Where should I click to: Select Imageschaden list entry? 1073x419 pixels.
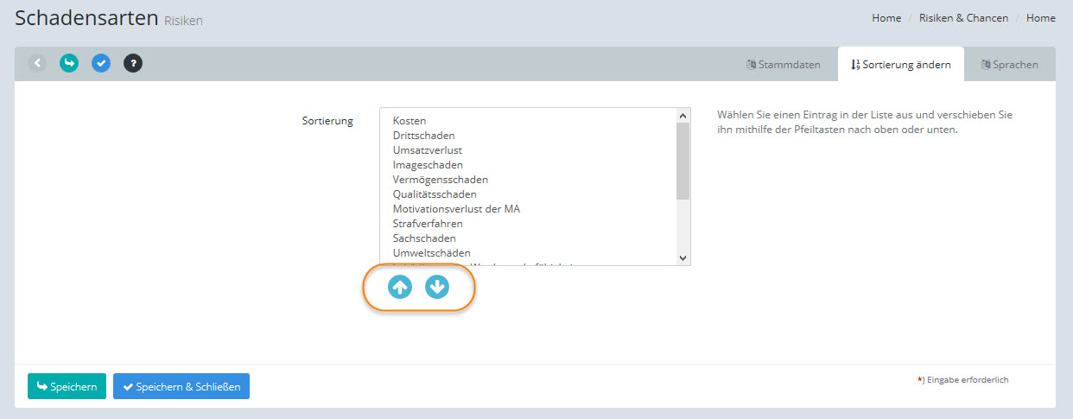point(427,165)
